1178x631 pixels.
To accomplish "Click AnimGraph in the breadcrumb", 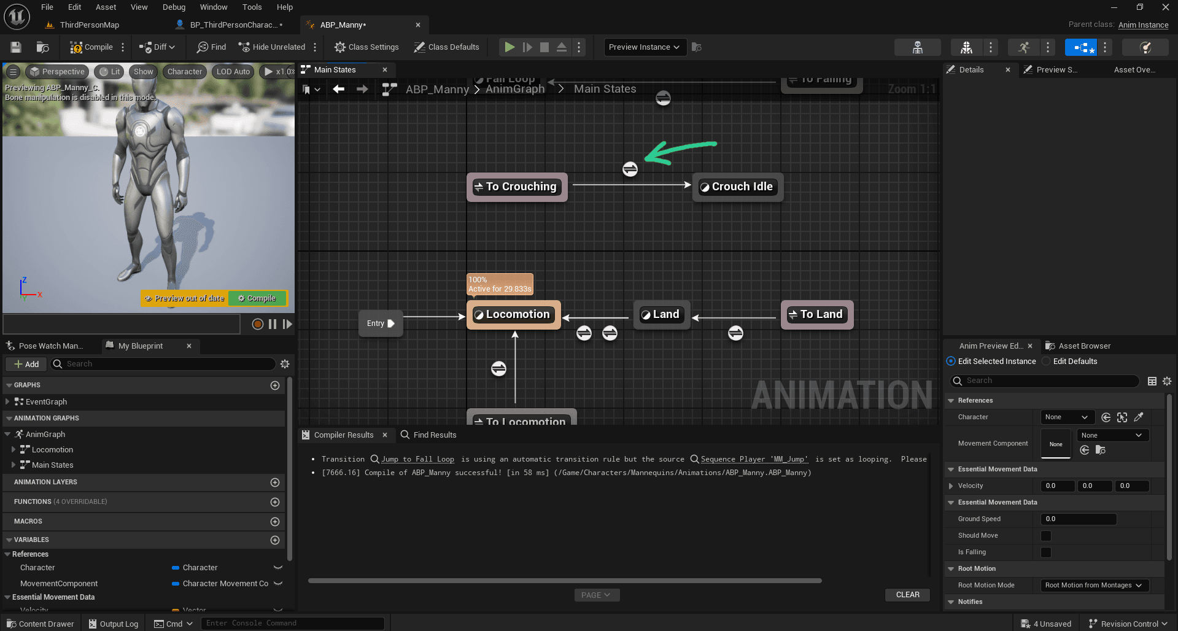I will coord(515,89).
